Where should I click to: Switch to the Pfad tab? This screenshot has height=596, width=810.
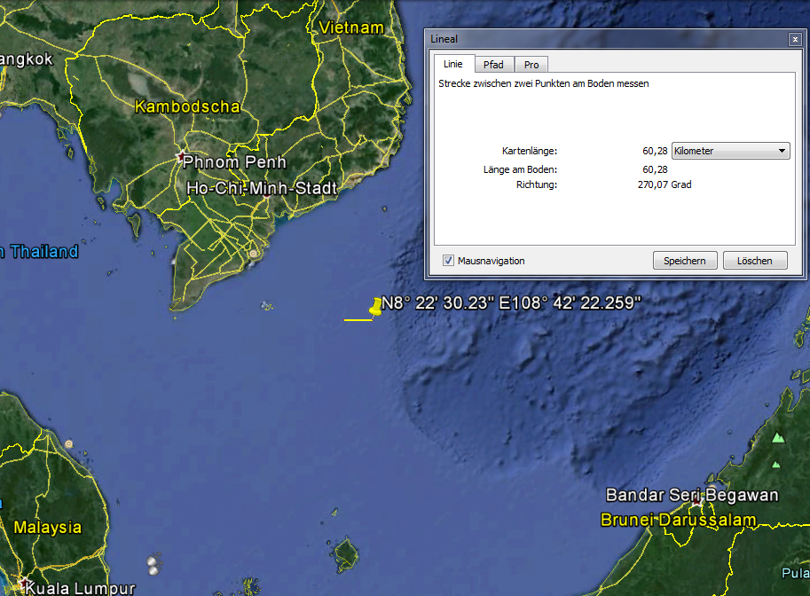[493, 65]
